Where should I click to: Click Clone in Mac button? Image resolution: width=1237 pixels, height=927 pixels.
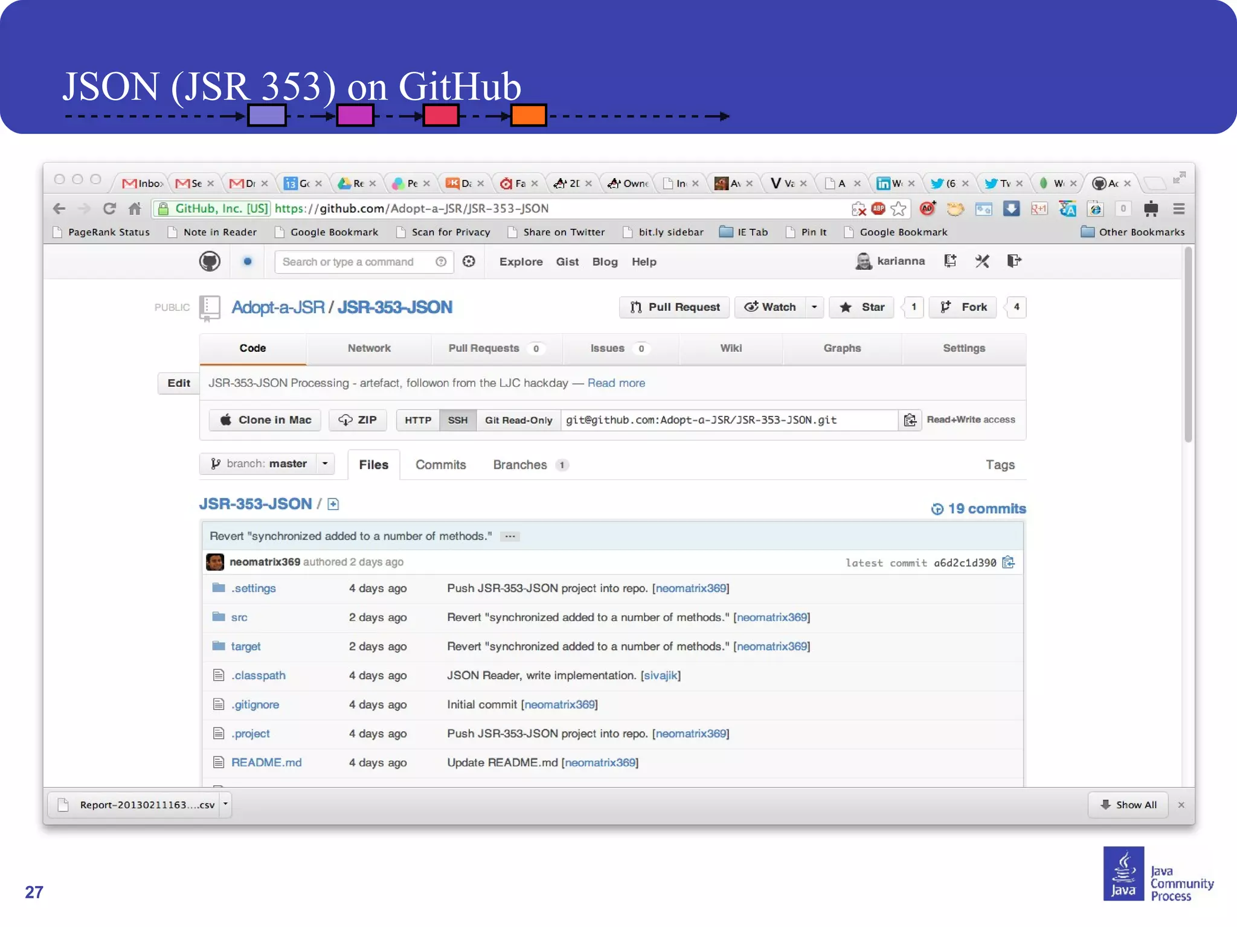coord(265,420)
